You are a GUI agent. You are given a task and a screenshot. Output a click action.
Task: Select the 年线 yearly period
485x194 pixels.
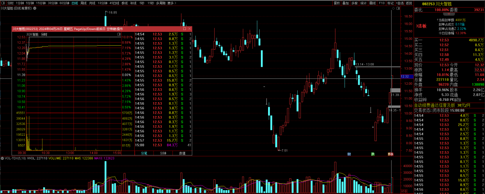tap(133, 3)
